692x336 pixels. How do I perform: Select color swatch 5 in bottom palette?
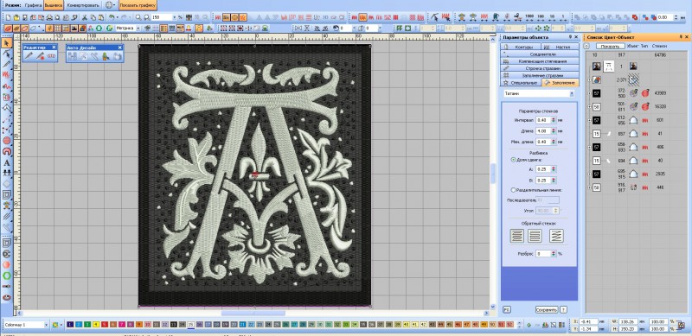[x=105, y=325]
